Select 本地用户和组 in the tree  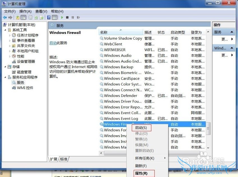point(28,51)
